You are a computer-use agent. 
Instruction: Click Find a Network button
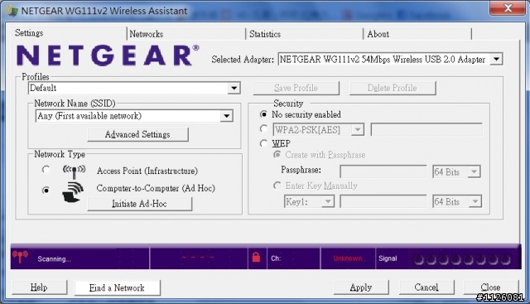tap(117, 287)
